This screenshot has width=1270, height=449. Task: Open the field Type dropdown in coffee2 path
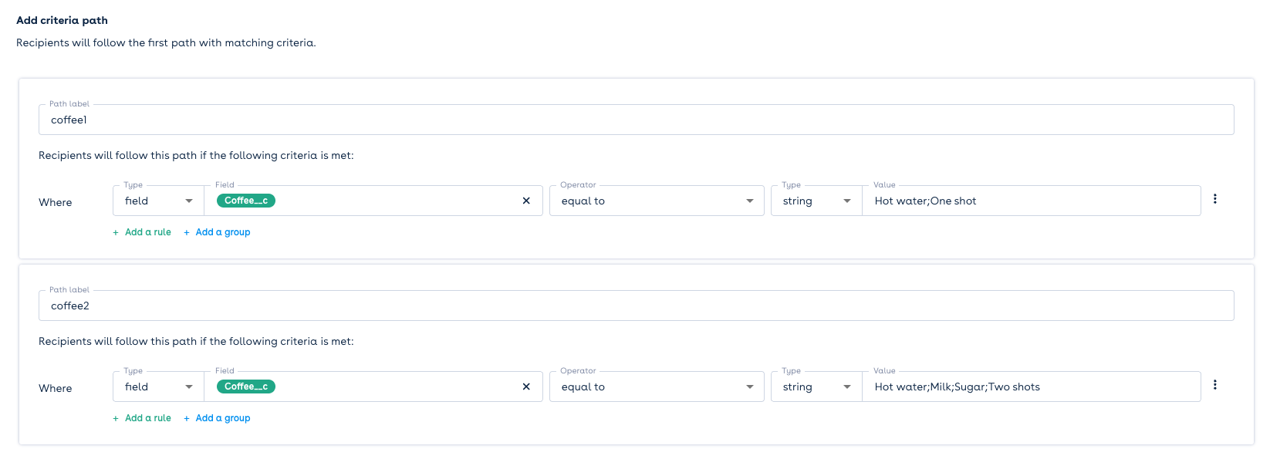(x=158, y=387)
